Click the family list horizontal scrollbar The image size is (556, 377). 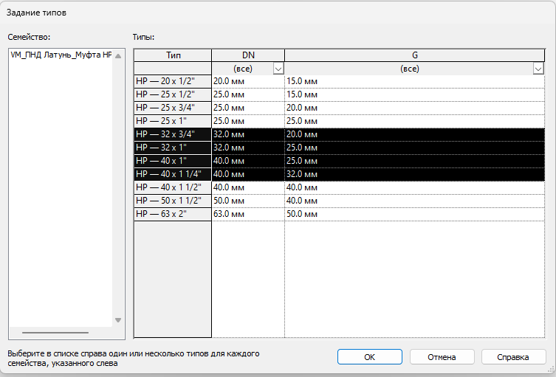click(x=55, y=333)
